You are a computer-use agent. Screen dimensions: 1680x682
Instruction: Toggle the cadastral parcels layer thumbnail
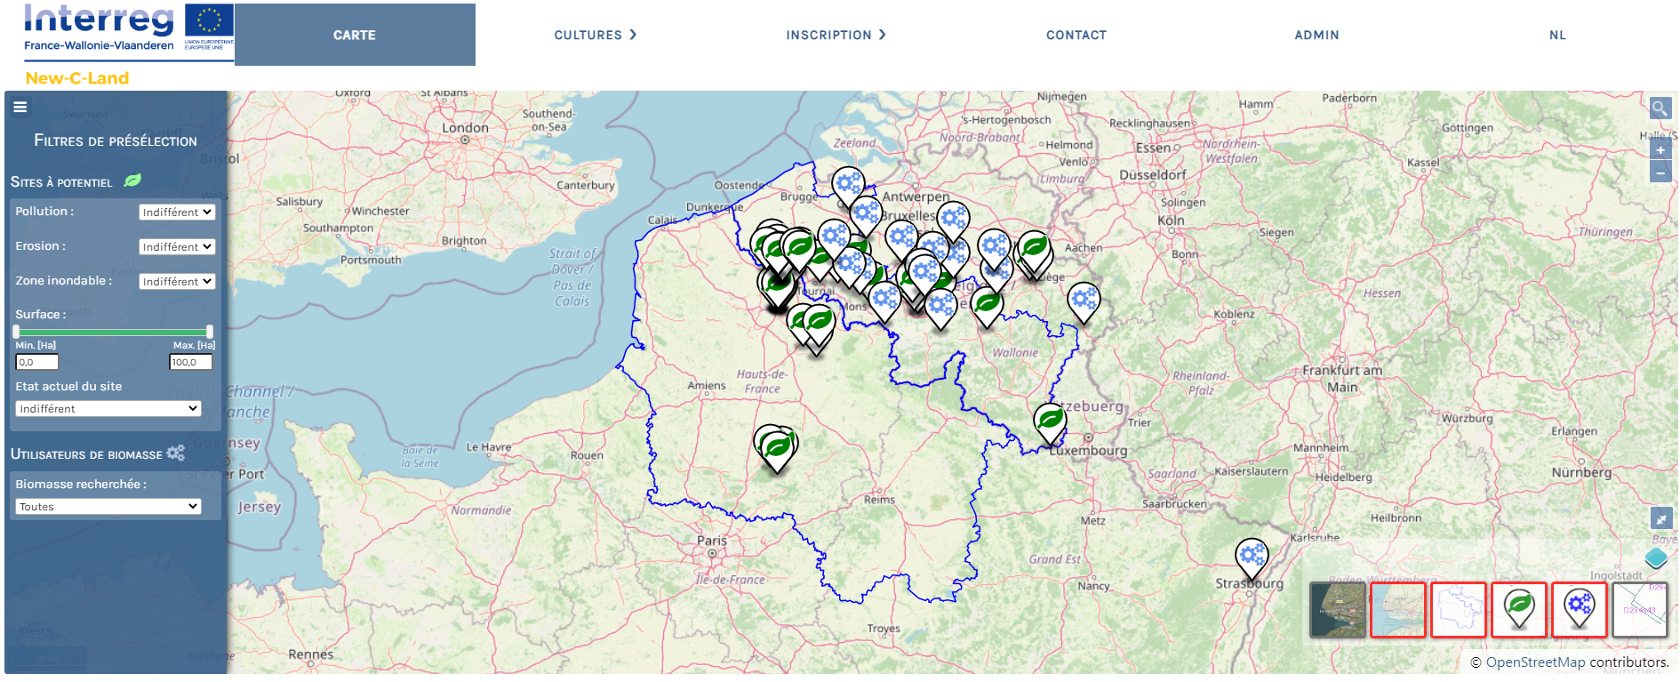pos(1640,610)
